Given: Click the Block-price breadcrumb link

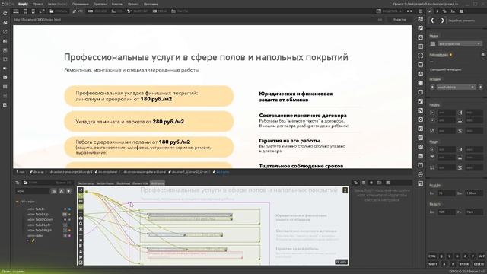Looking at the screenshot, I should point(222,172).
